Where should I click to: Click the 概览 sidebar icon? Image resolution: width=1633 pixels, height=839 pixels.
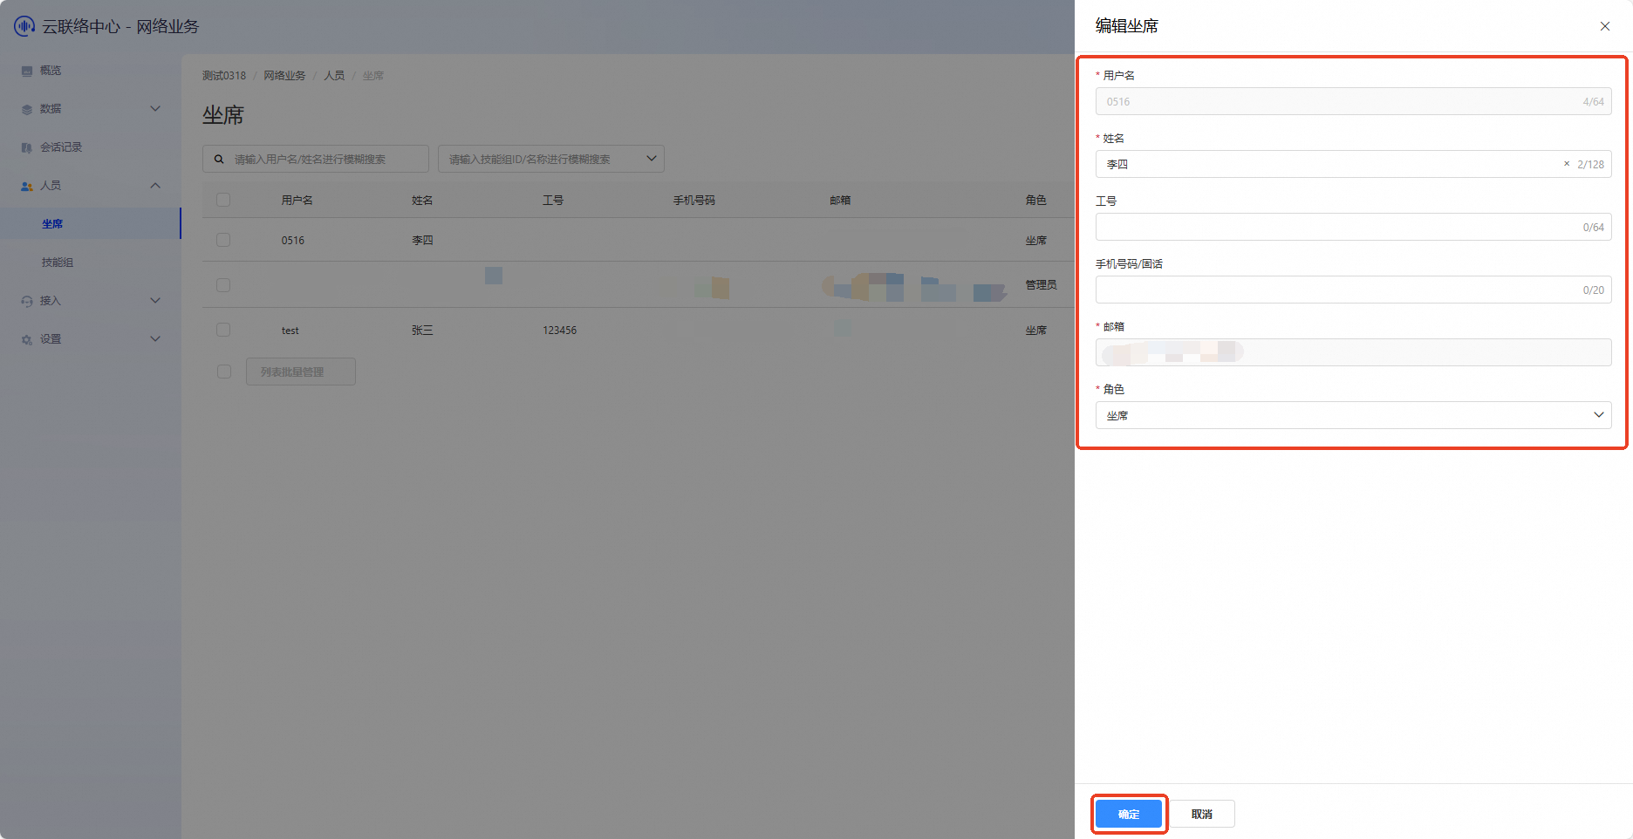pyautogui.click(x=27, y=71)
